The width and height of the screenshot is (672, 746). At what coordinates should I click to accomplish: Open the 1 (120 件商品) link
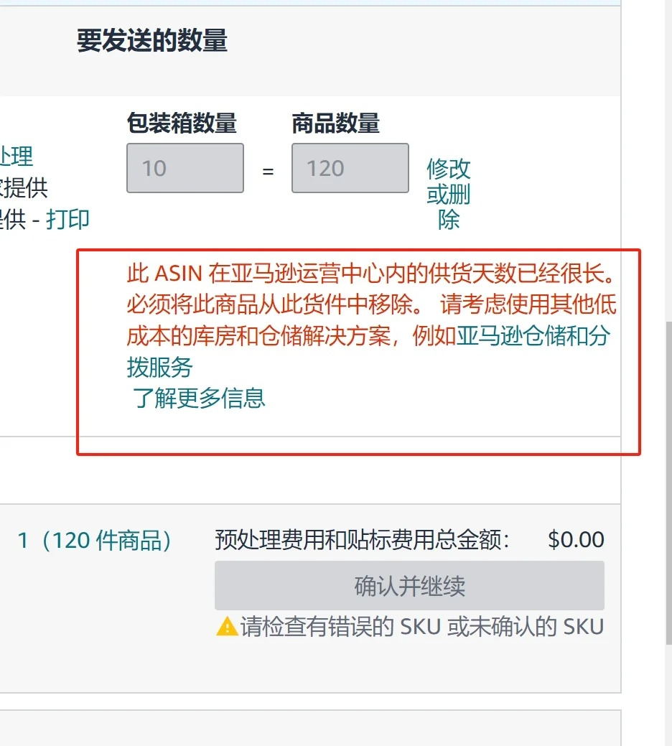click(94, 541)
